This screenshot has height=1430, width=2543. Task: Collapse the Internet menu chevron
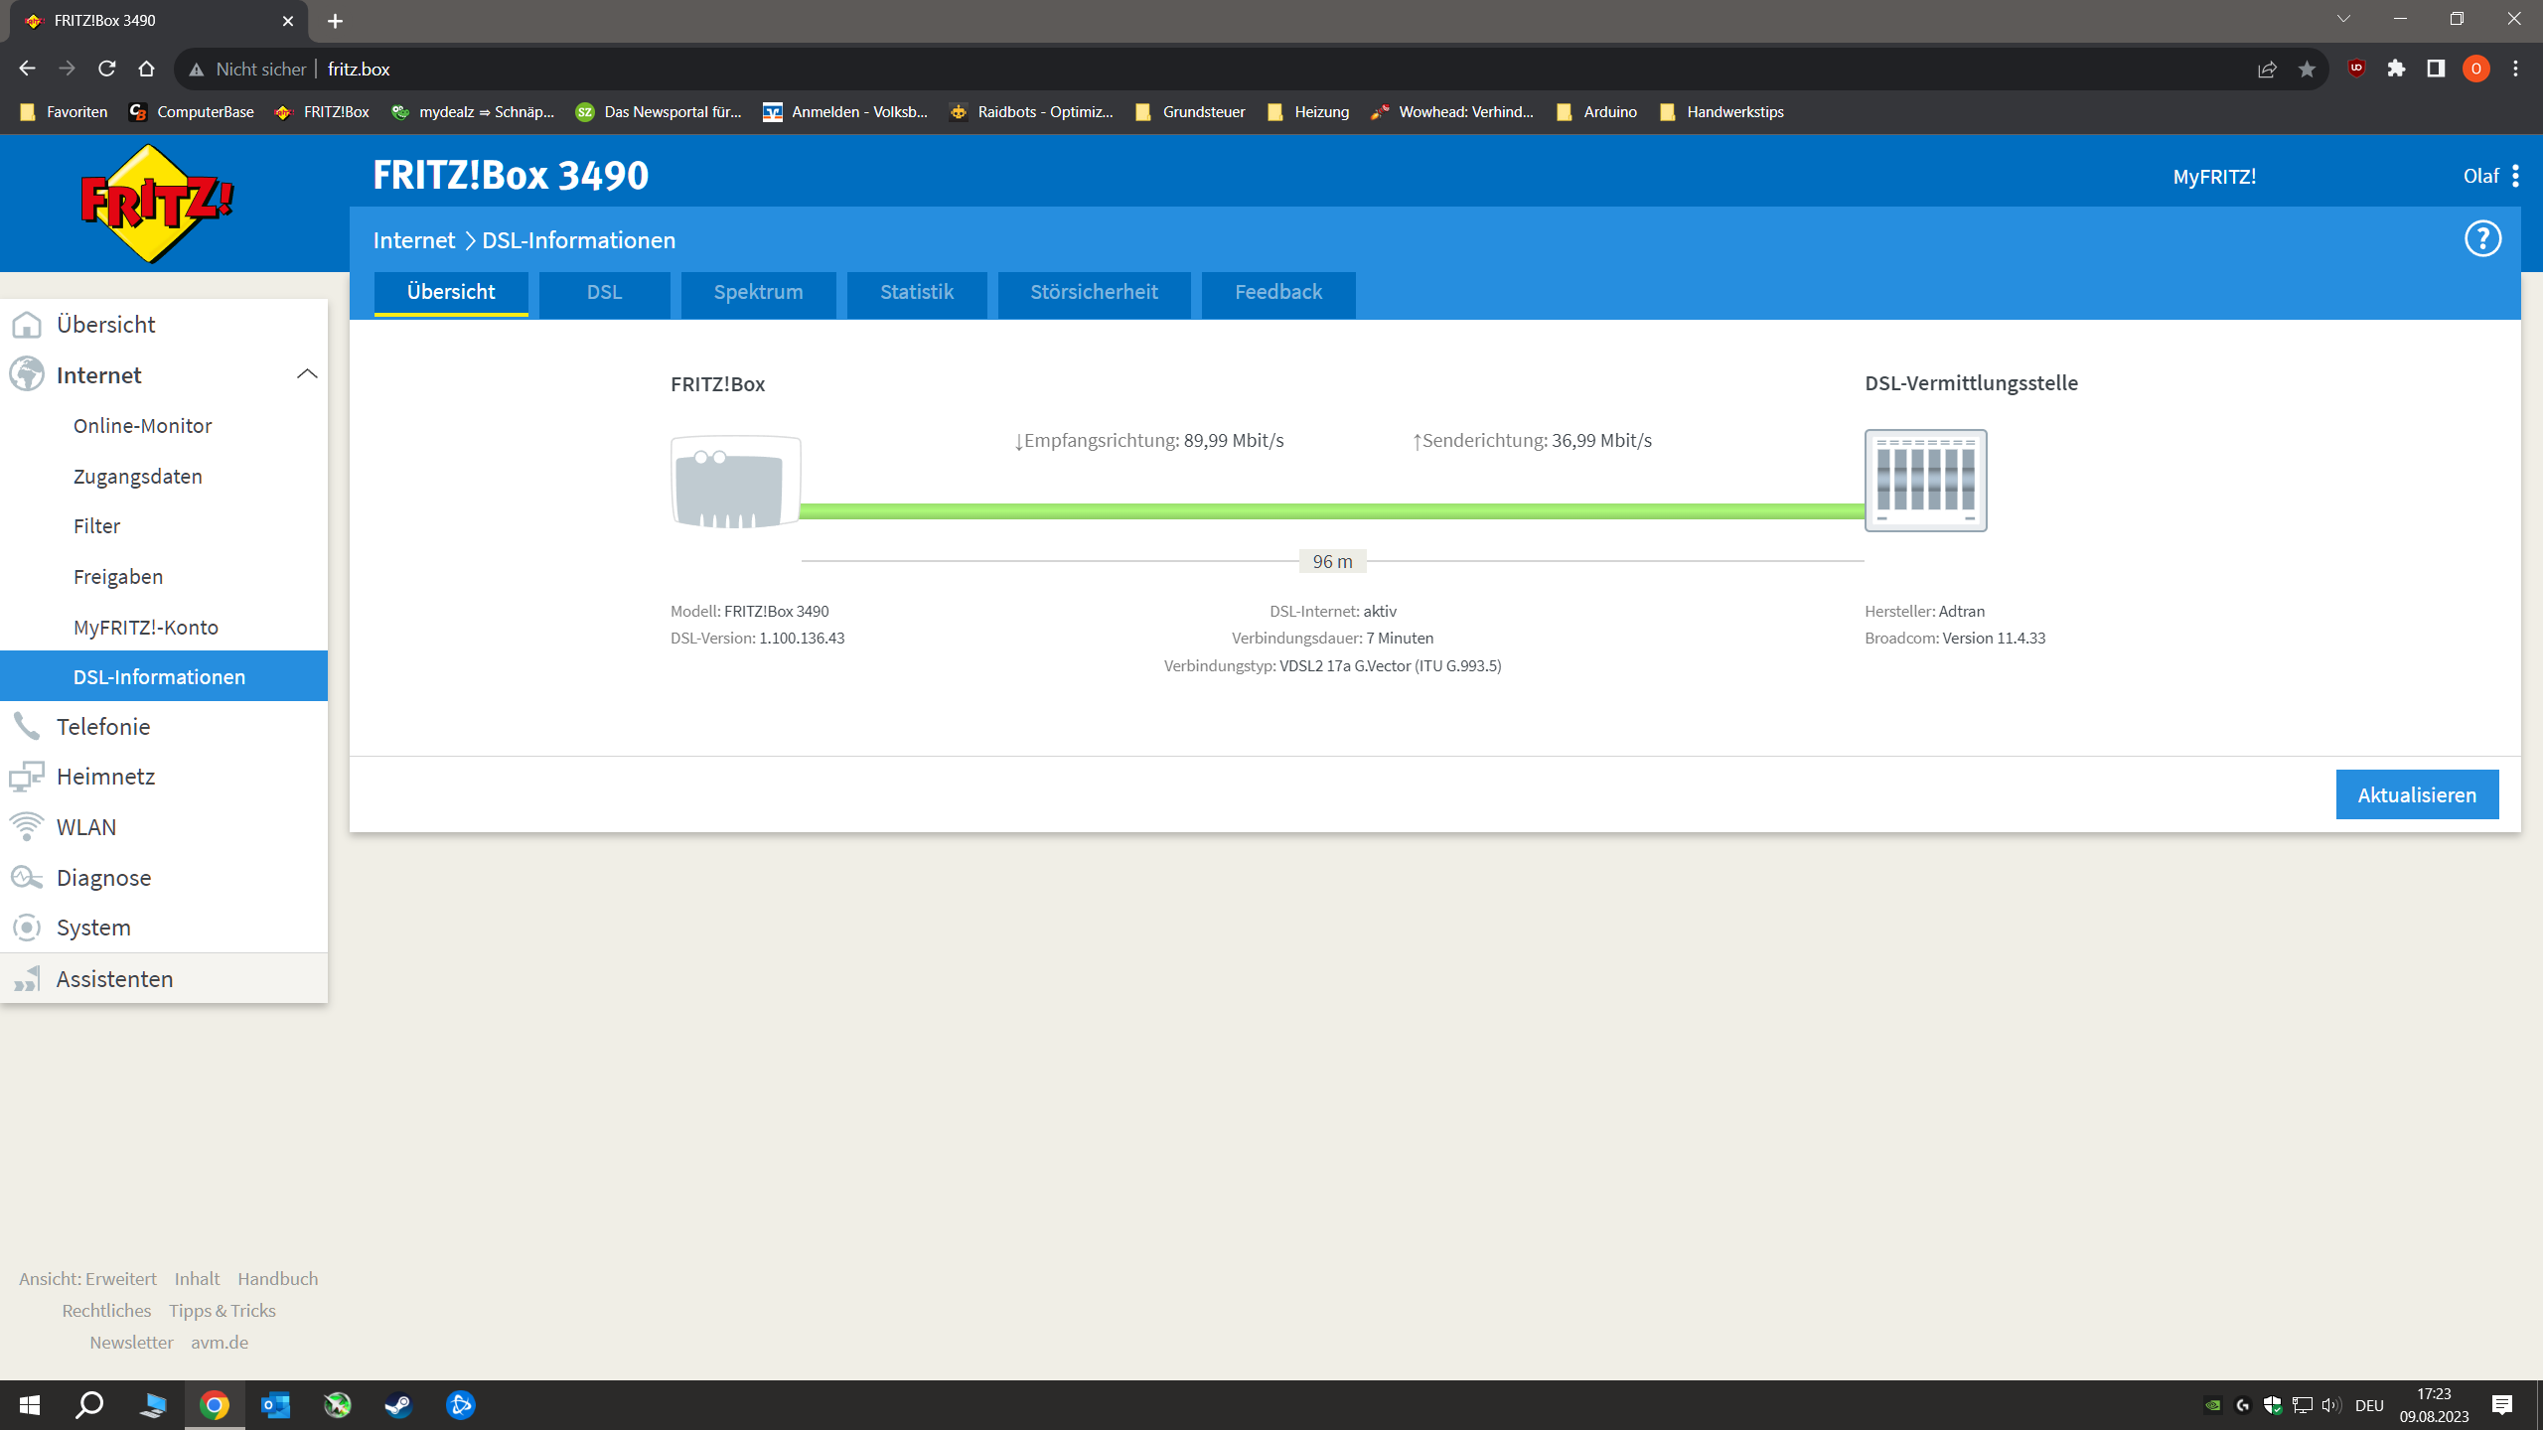point(307,374)
